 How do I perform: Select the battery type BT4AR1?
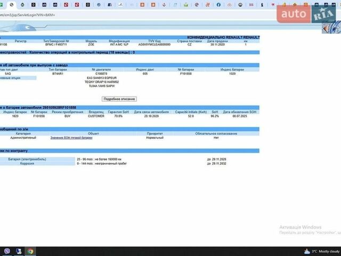(58, 74)
